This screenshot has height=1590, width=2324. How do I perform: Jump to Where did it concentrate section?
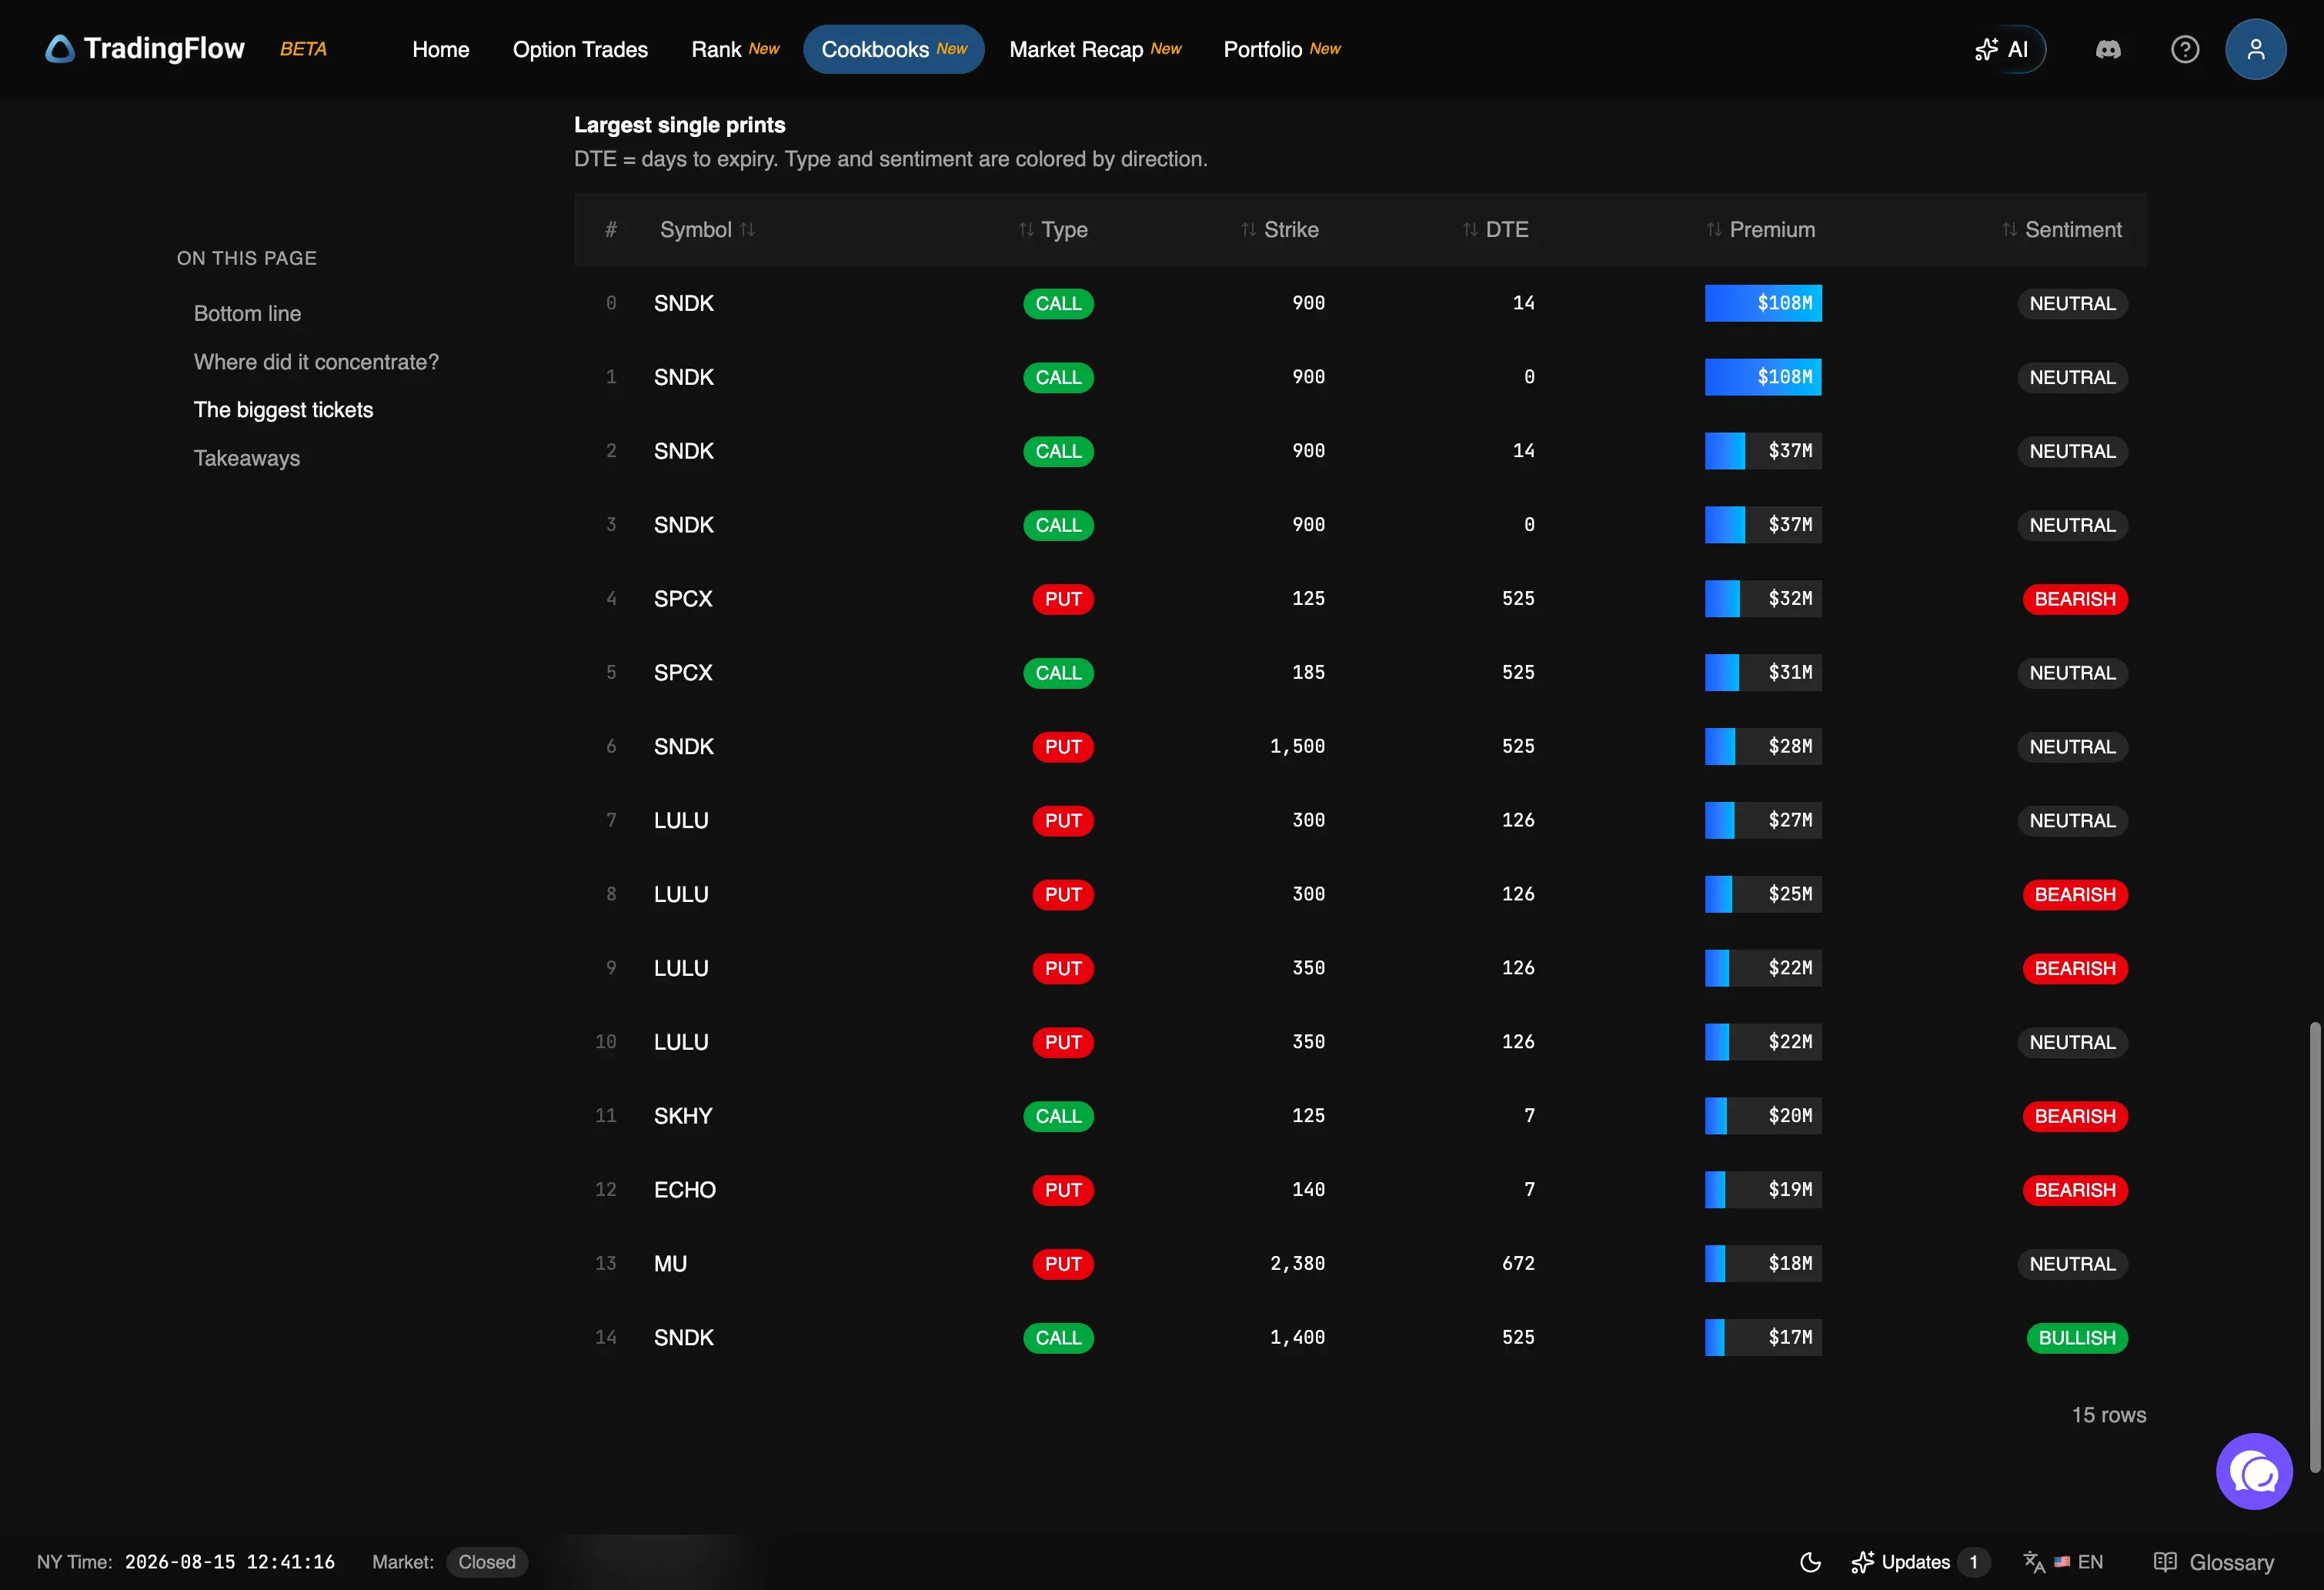click(316, 362)
